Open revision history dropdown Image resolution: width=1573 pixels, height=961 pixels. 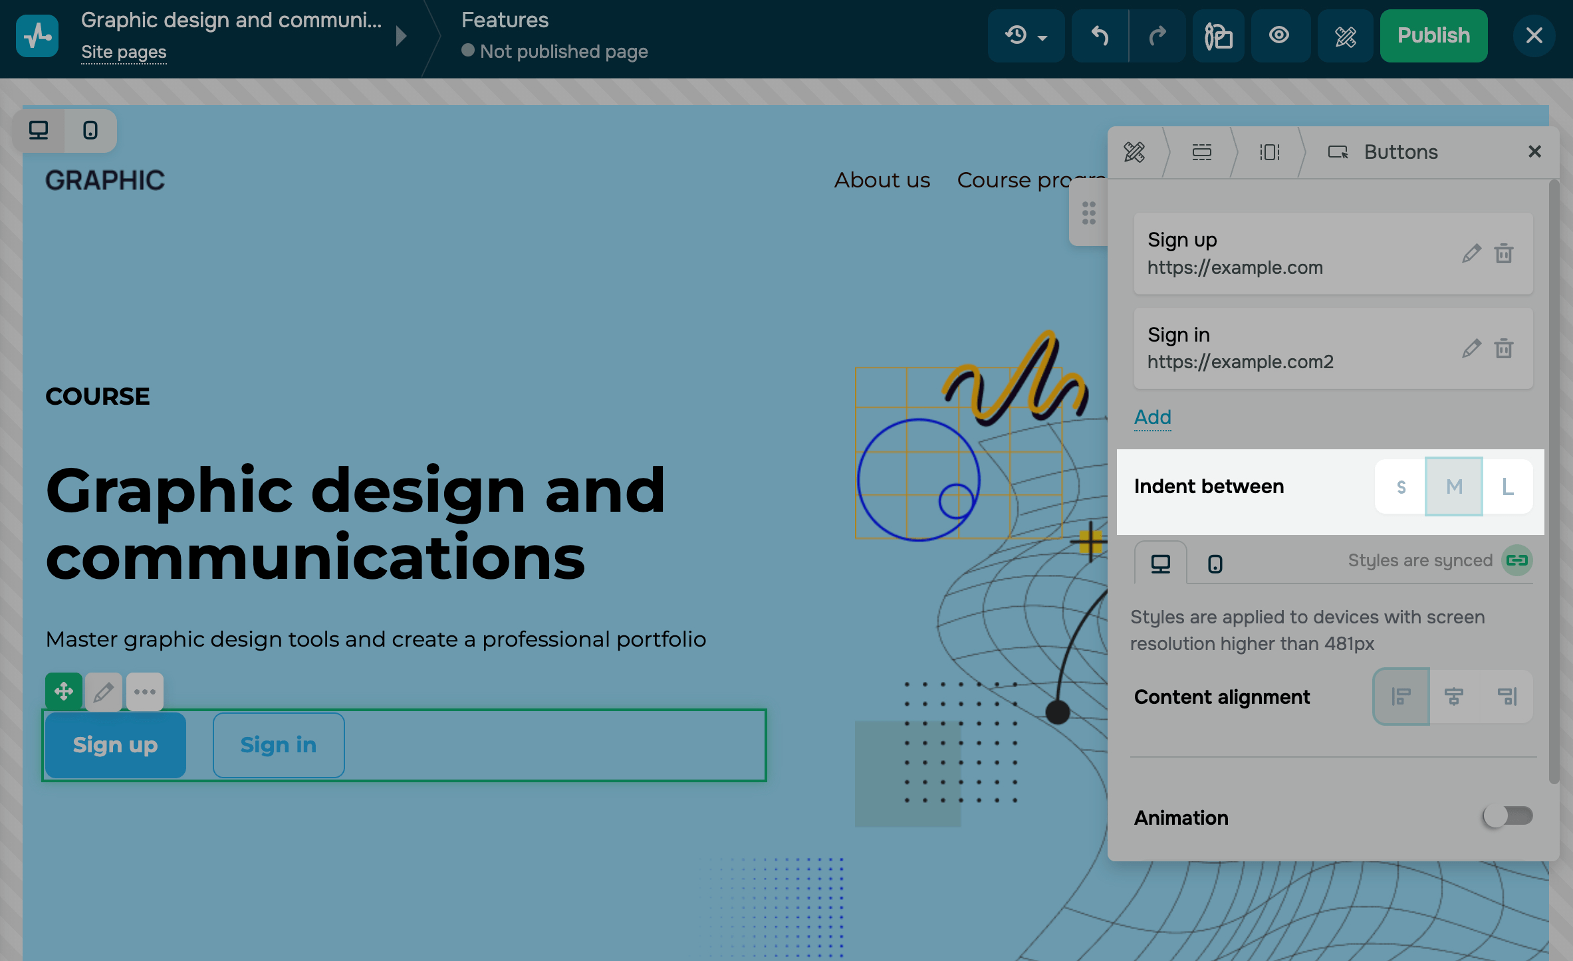(x=1026, y=36)
